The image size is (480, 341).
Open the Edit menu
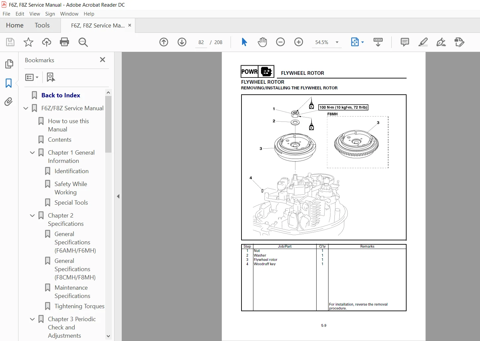pyautogui.click(x=20, y=14)
